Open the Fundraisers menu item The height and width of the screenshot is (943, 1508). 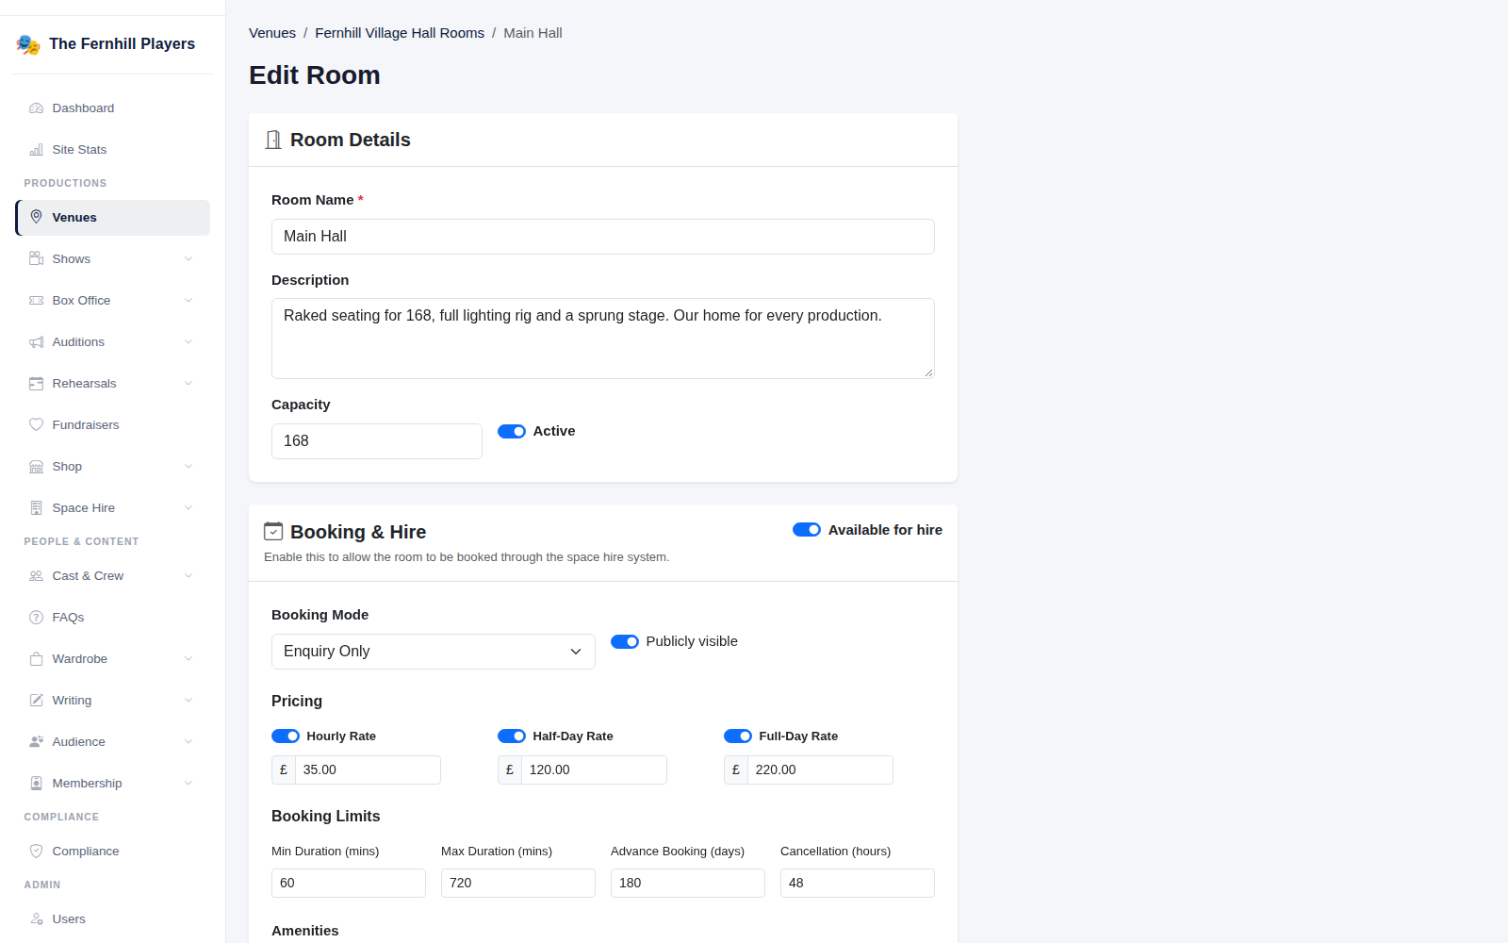click(x=113, y=424)
